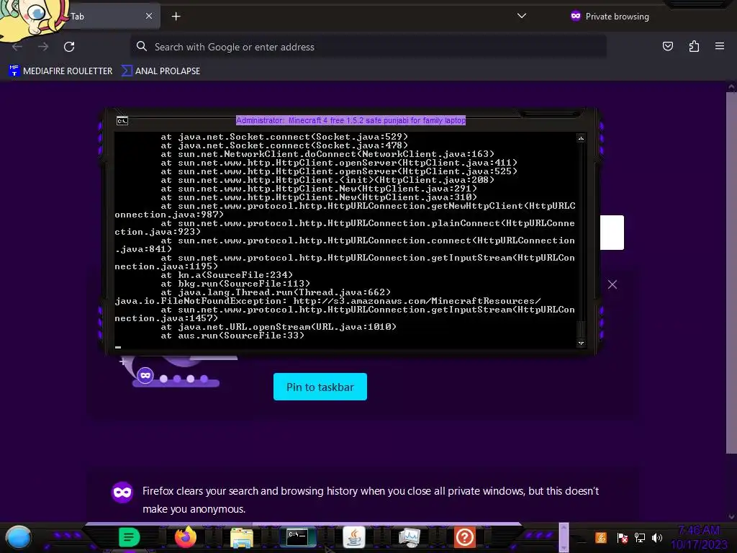737x553 pixels.
Task: Select the command prompt taskbar icon
Action: (297, 537)
